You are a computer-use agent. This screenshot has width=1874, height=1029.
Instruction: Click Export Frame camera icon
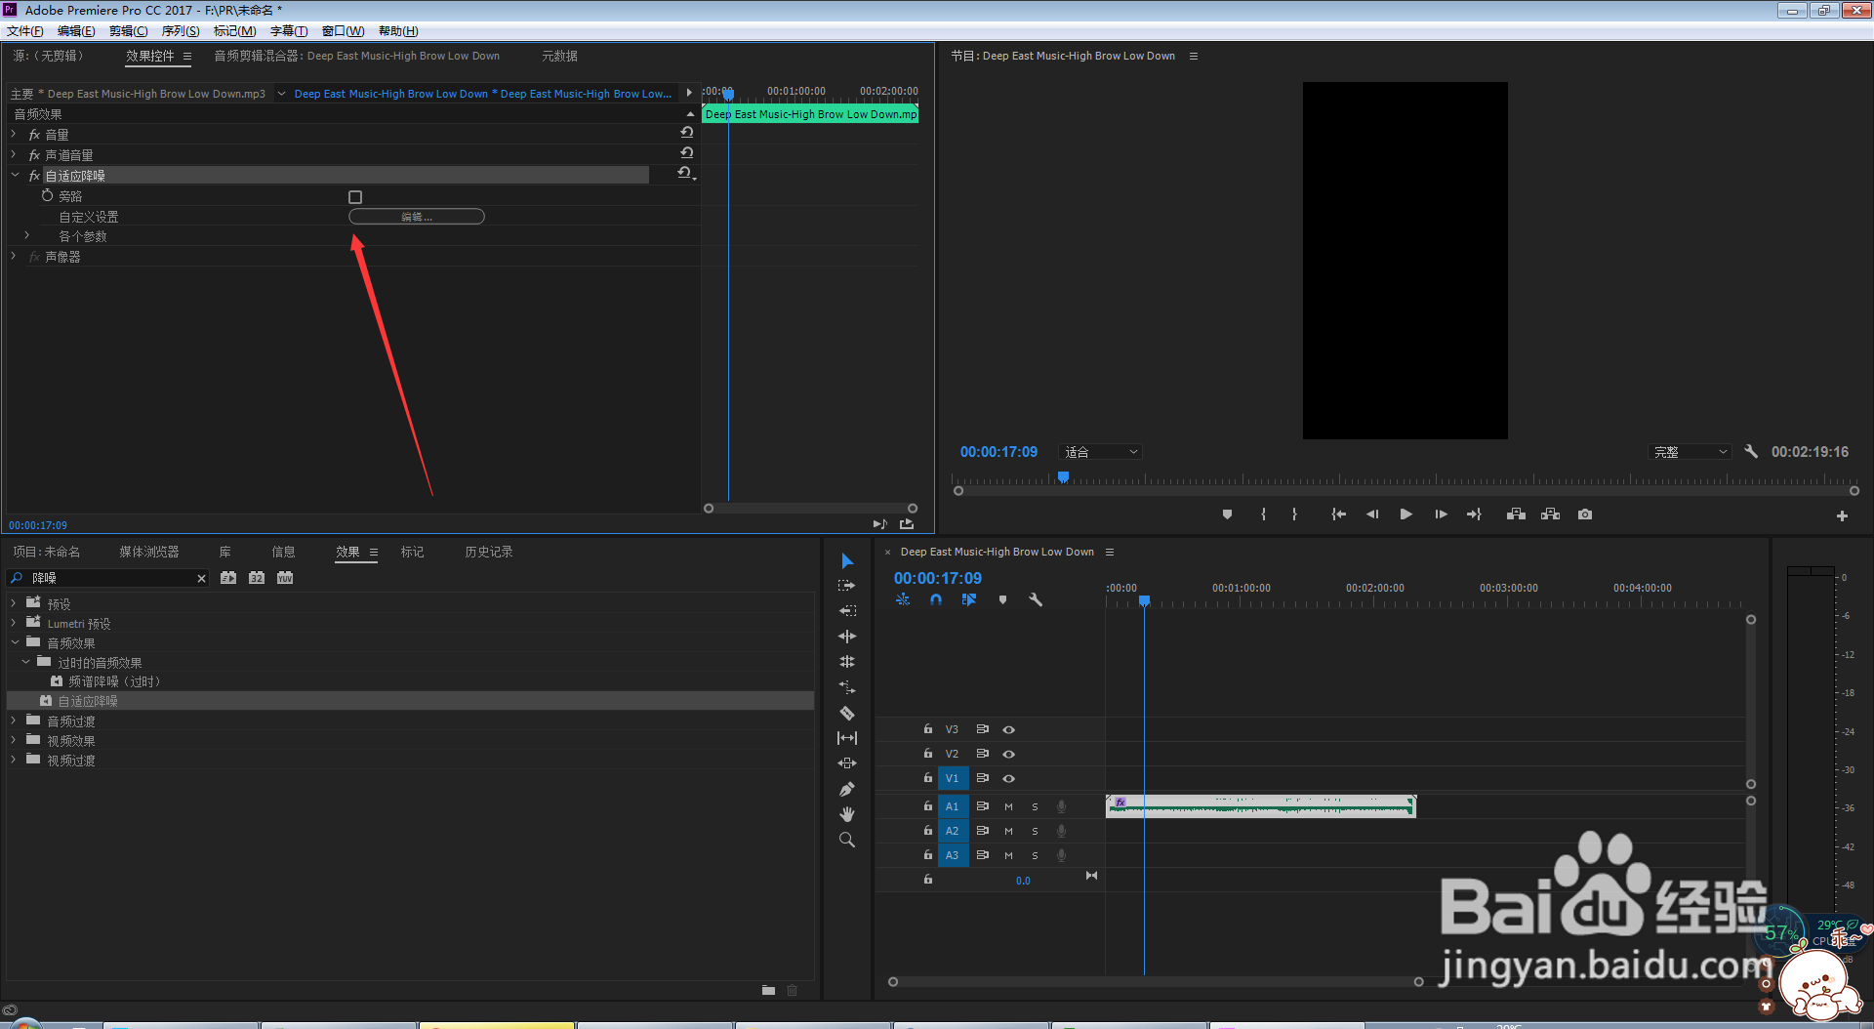coord(1585,514)
